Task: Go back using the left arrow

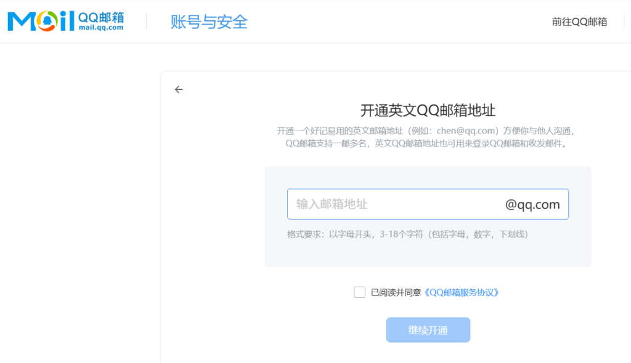Action: tap(179, 89)
